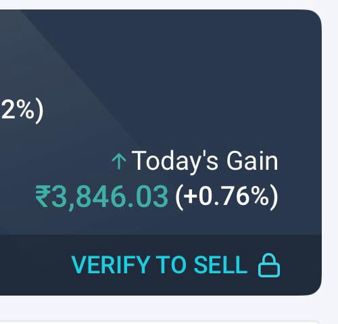This screenshot has width=338, height=324.
Task: Click the (+0.76%) percentage change
Action: tap(226, 197)
